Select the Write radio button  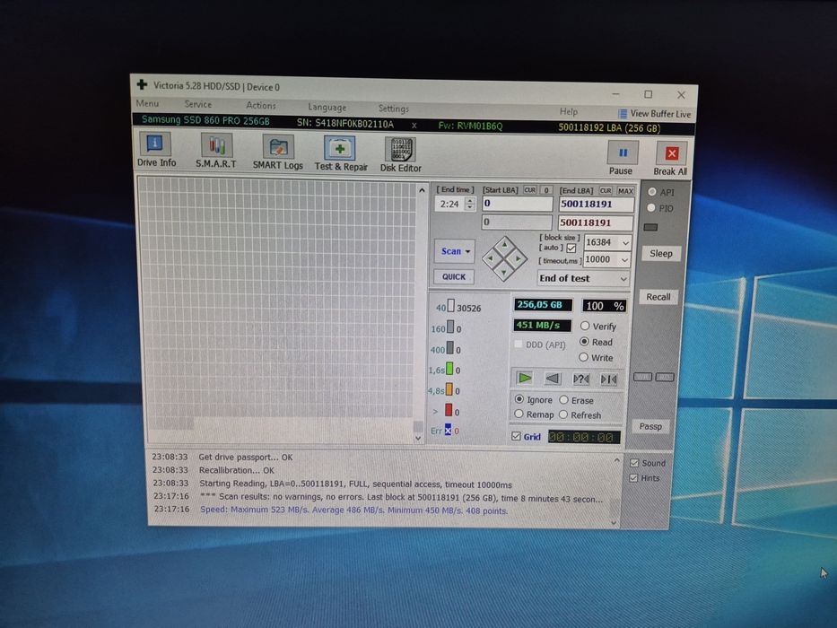583,357
